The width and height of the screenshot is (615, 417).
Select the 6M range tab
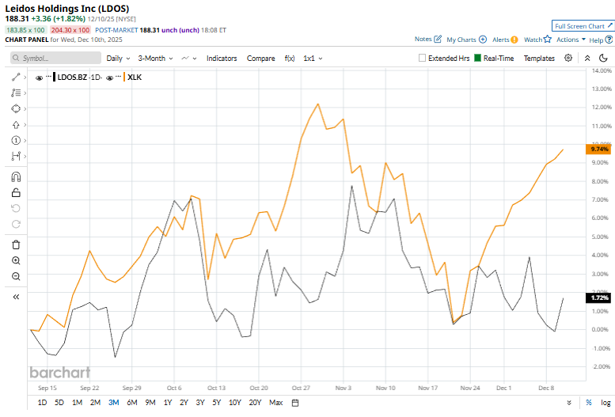pos(132,403)
